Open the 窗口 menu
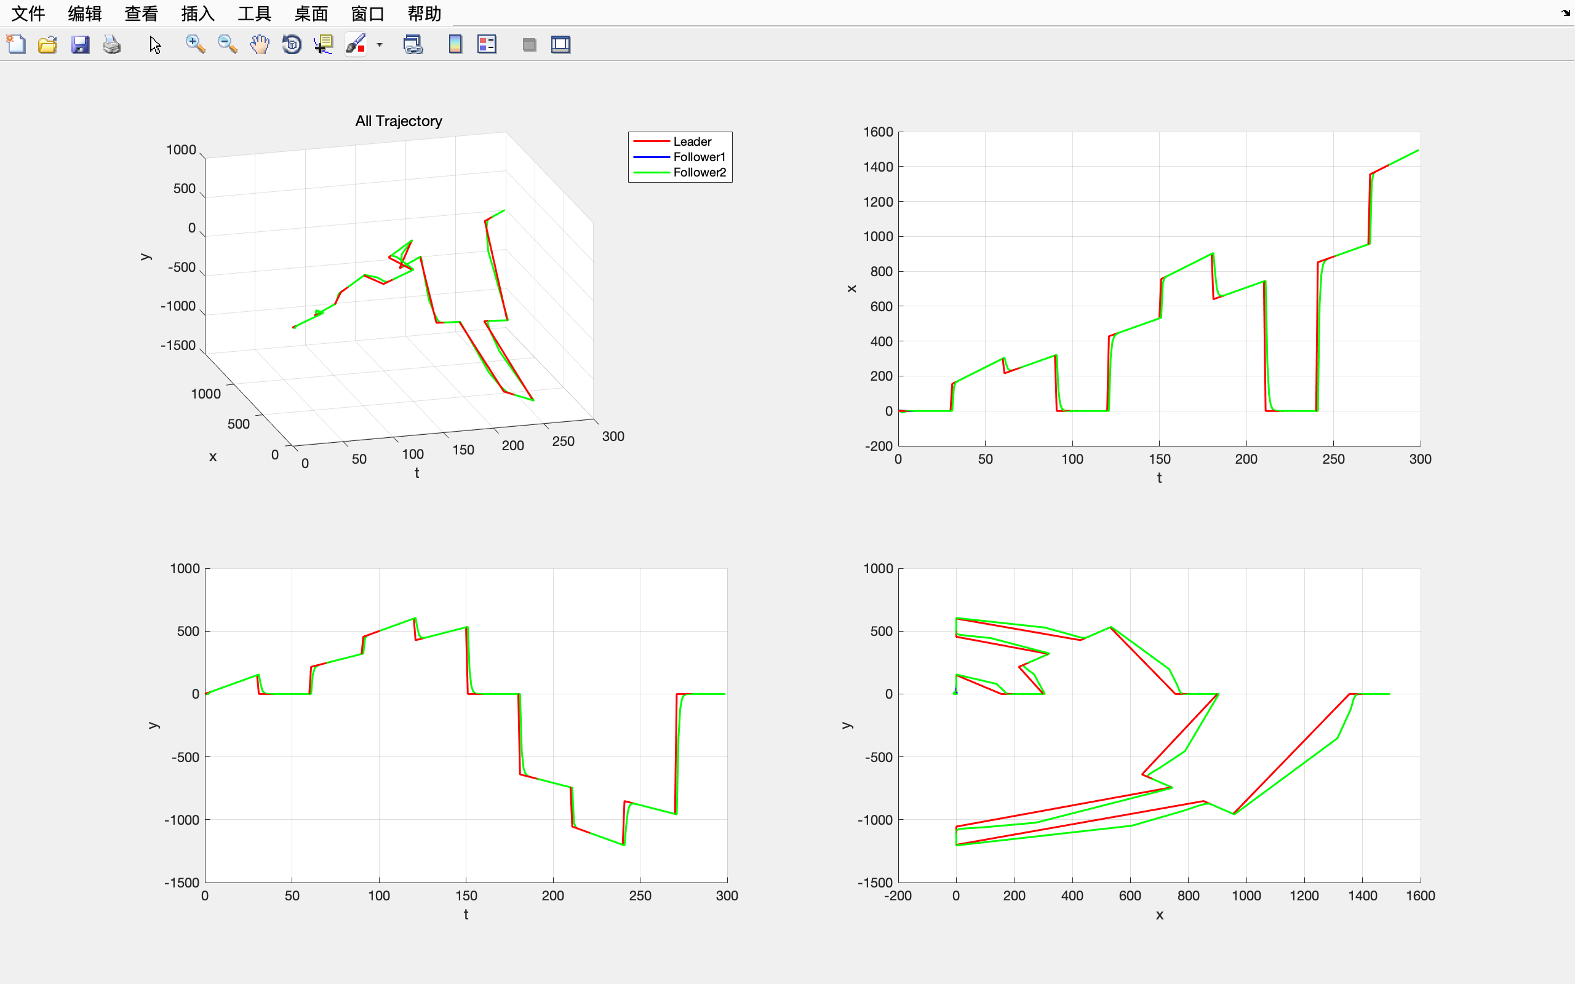This screenshot has width=1575, height=984. click(x=368, y=13)
